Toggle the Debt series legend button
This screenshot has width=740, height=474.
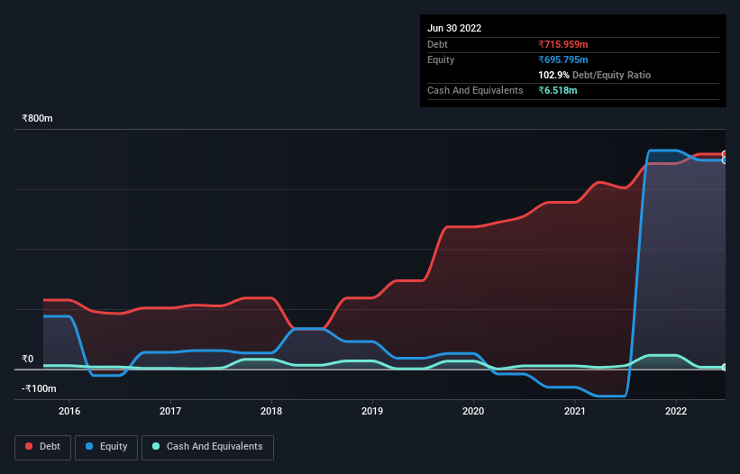[x=42, y=447]
